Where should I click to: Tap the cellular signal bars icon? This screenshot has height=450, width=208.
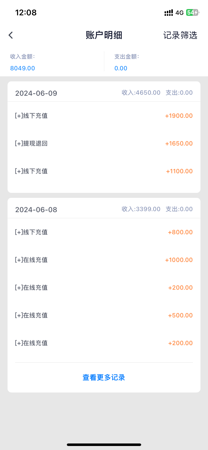coord(169,13)
